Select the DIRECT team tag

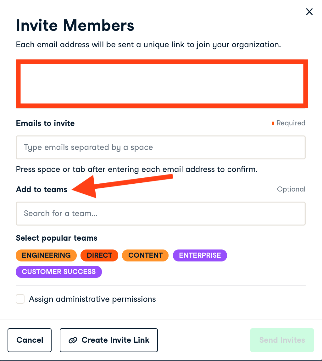[x=99, y=255]
